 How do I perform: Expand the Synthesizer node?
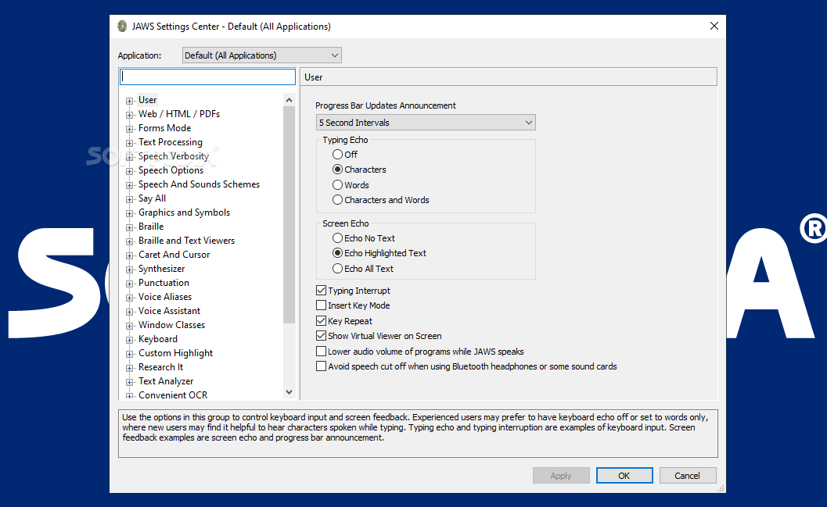(129, 270)
